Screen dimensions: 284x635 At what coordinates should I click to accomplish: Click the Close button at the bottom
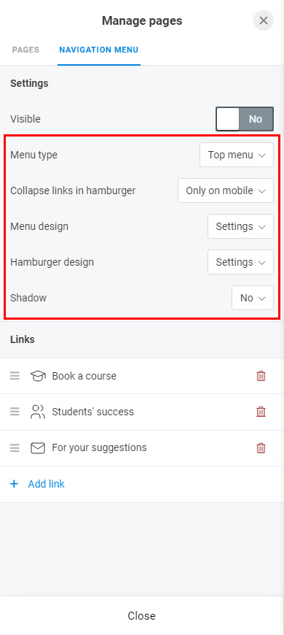pos(142,615)
